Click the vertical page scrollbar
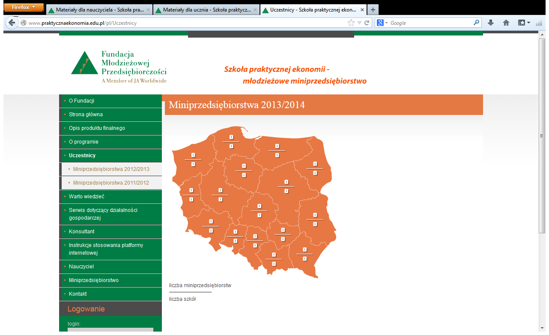Screen dimensions: 549x335 tap(542, 136)
